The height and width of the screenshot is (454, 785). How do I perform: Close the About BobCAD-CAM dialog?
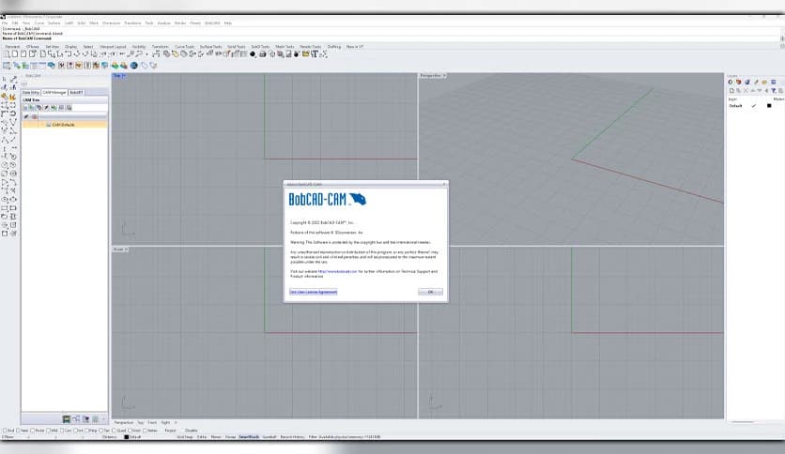[x=443, y=184]
